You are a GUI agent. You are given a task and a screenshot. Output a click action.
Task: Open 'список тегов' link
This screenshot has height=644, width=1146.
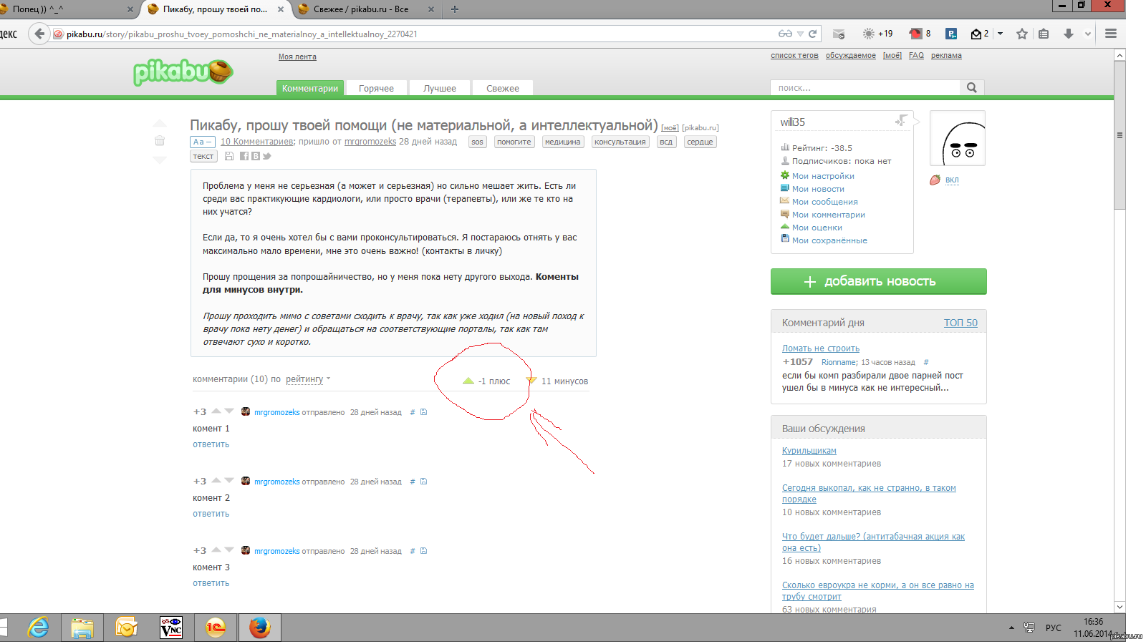click(x=794, y=55)
